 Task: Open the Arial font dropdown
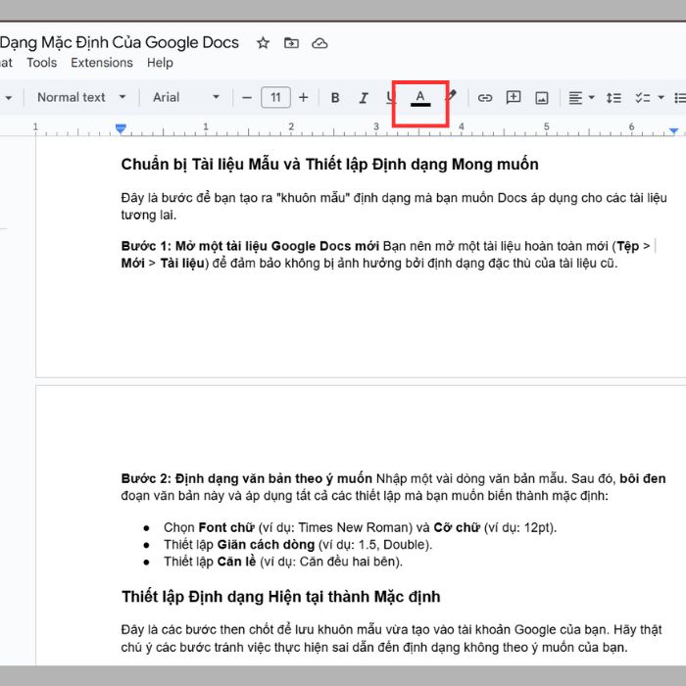point(185,97)
